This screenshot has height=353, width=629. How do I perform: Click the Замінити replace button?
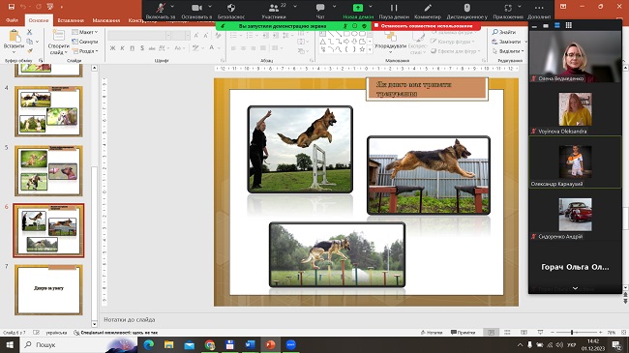[x=507, y=42]
